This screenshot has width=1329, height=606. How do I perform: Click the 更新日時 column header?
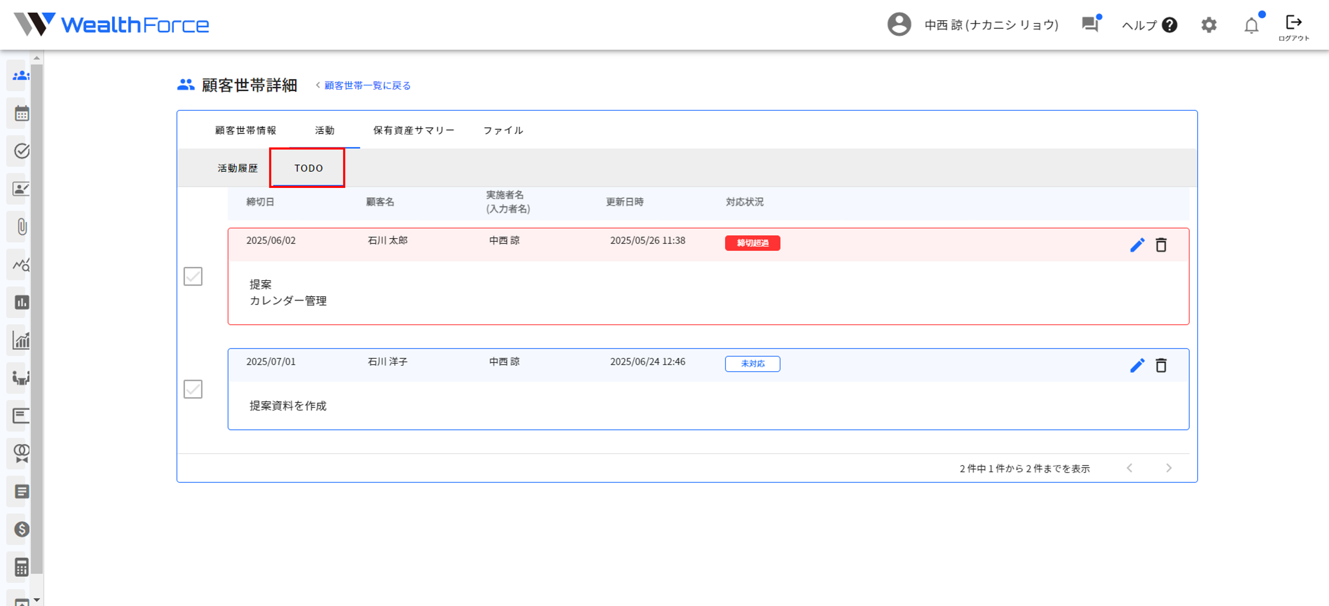pos(625,202)
